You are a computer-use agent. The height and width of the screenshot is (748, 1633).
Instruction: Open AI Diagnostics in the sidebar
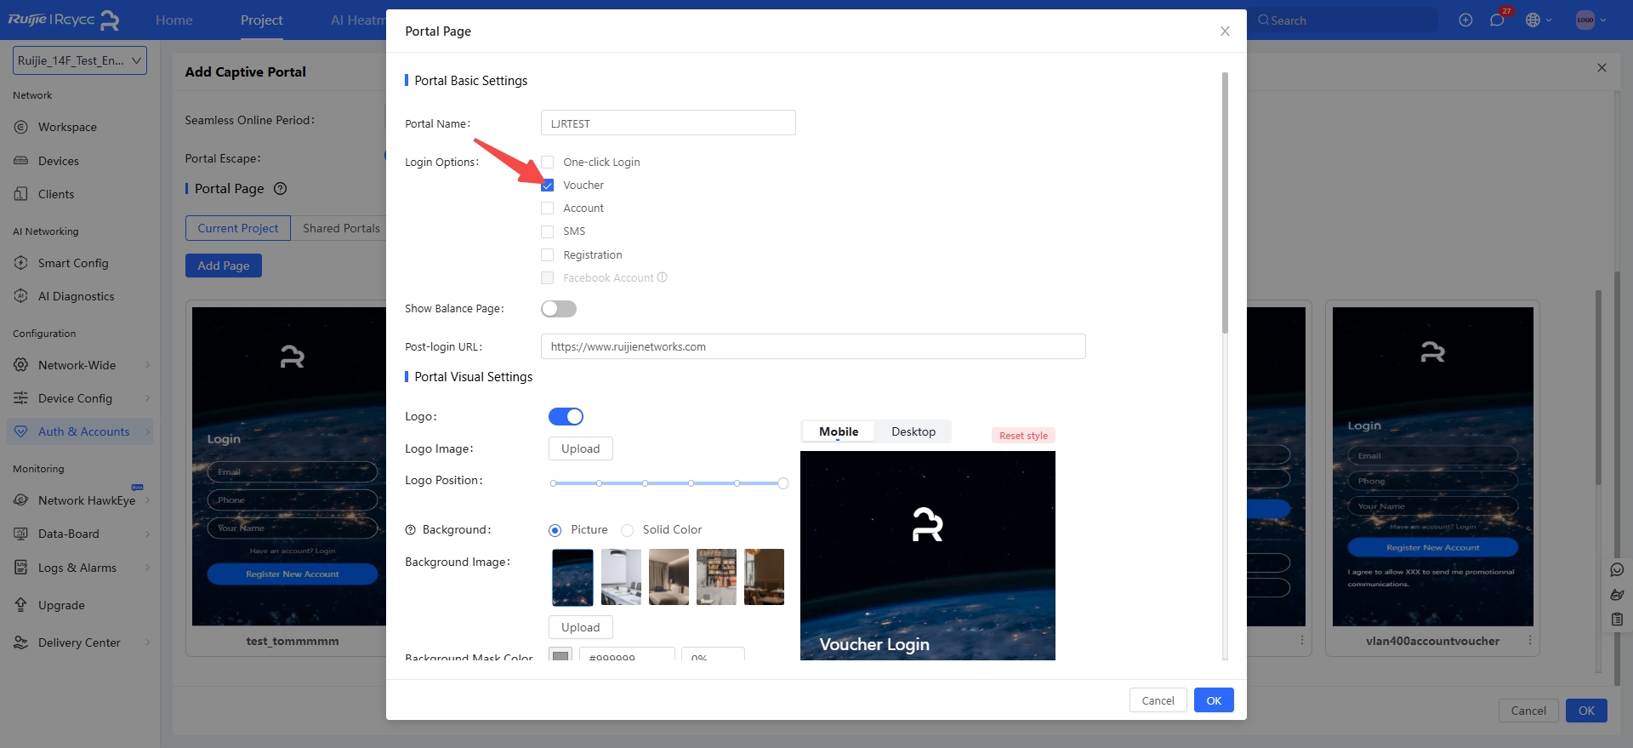[76, 296]
